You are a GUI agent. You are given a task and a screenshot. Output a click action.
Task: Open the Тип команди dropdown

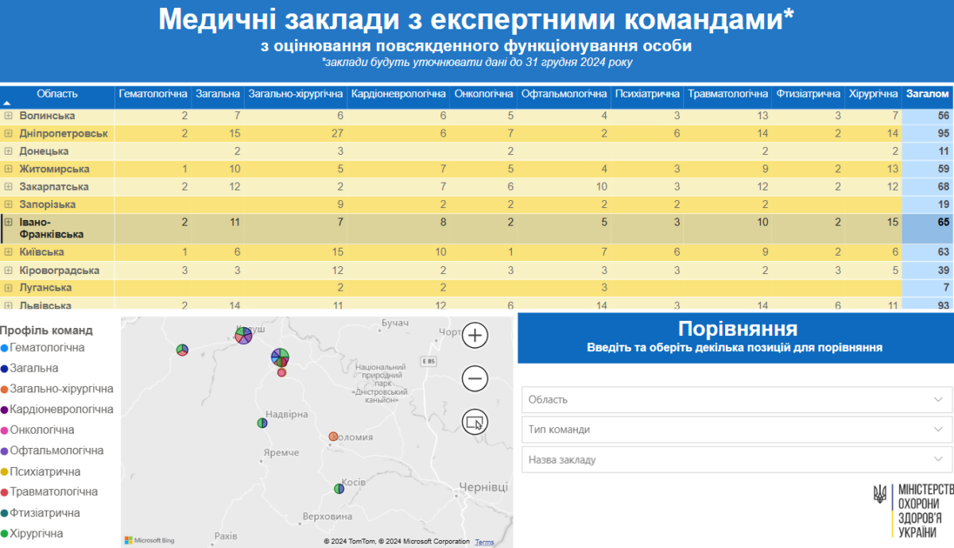(x=735, y=430)
